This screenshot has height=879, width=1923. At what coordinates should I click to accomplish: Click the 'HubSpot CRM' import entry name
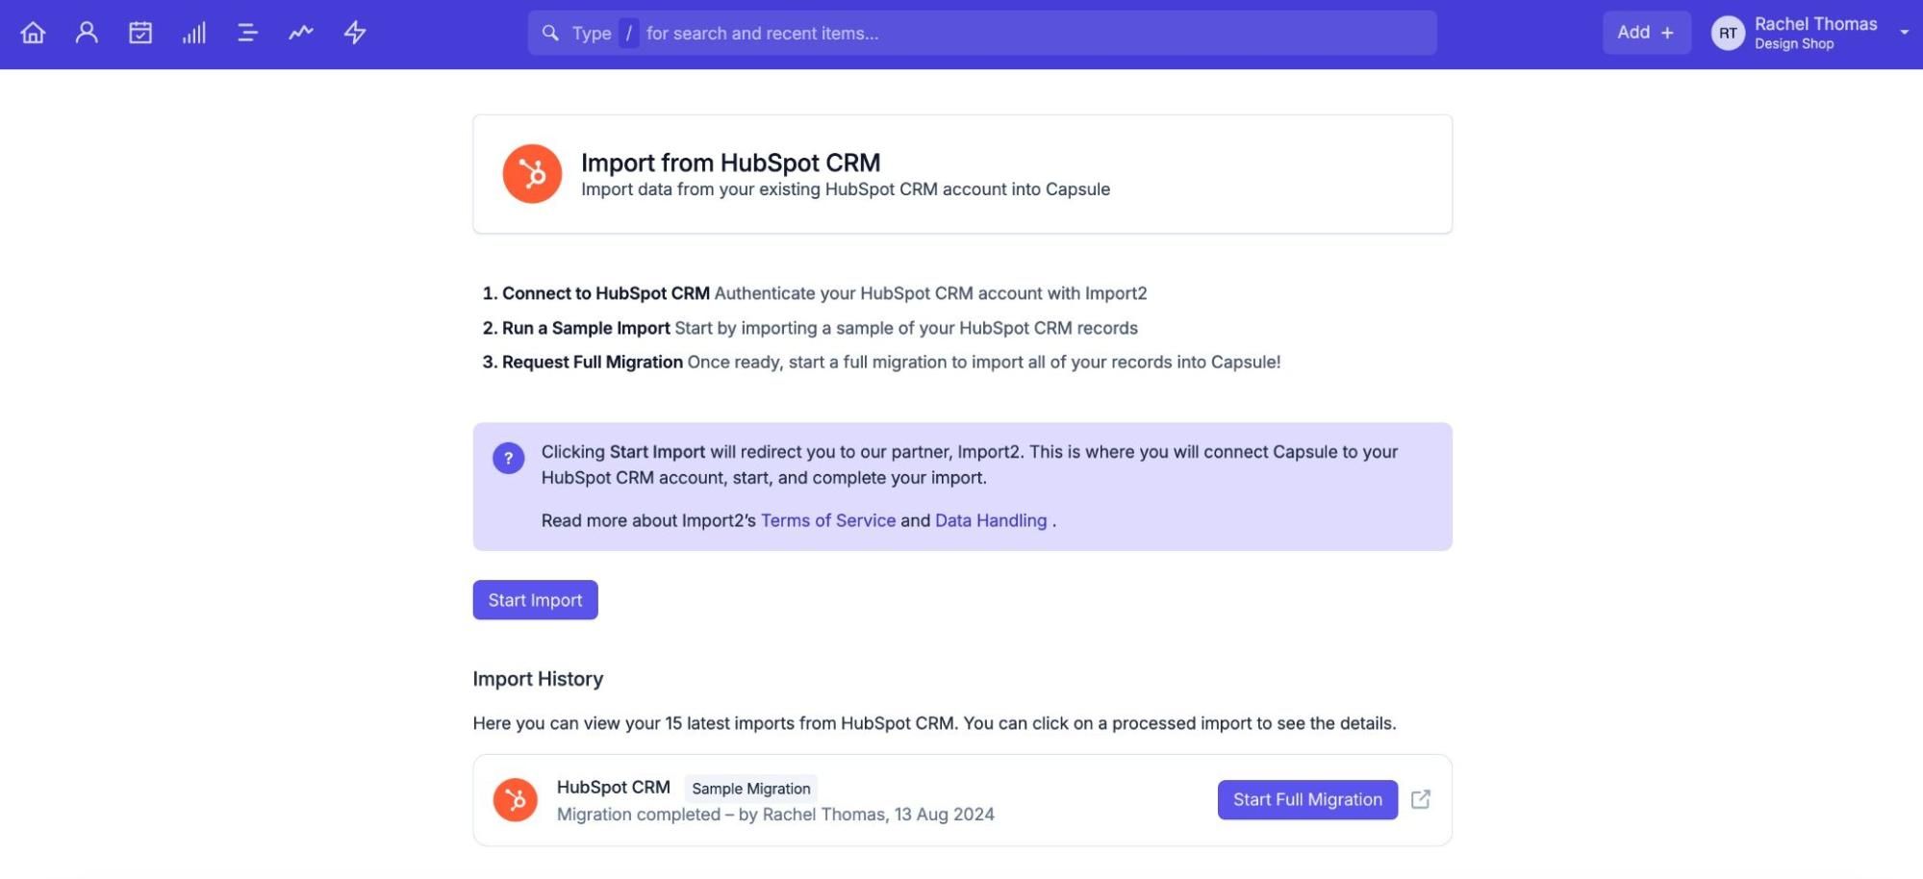coord(614,788)
